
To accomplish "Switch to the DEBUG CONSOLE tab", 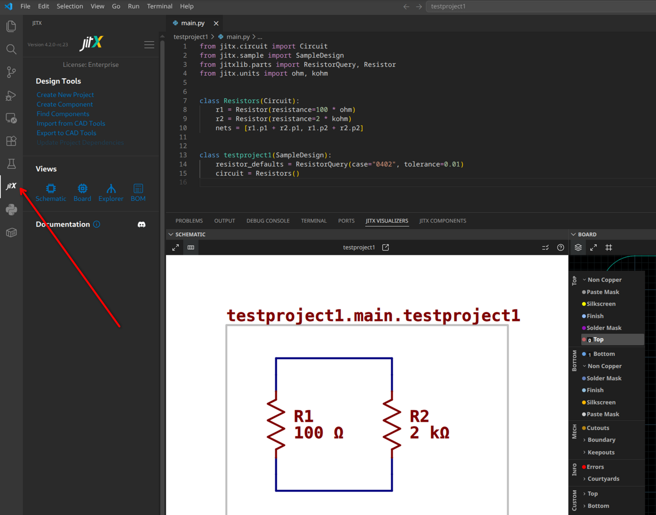I will point(268,221).
